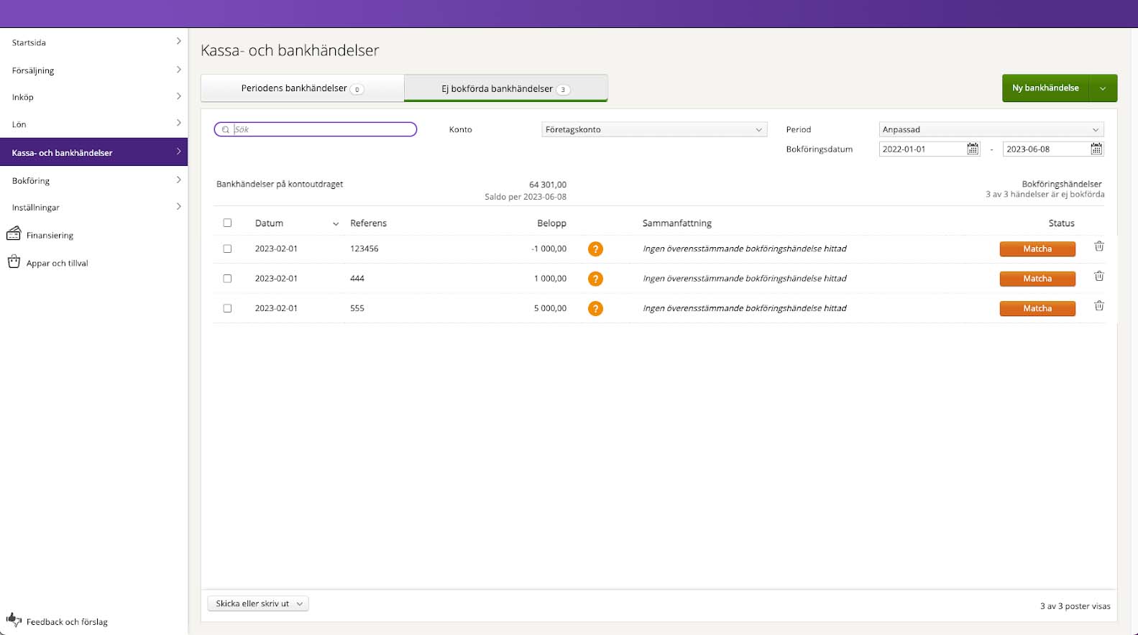Viewport: 1138px width, 635px height.
Task: Tick the checkbox for reference 555
Action: click(227, 308)
